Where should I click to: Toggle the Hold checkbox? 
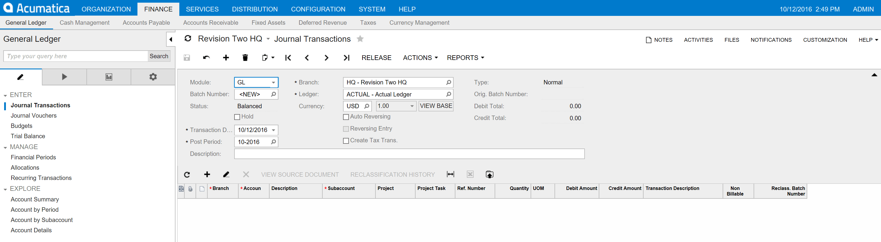237,117
